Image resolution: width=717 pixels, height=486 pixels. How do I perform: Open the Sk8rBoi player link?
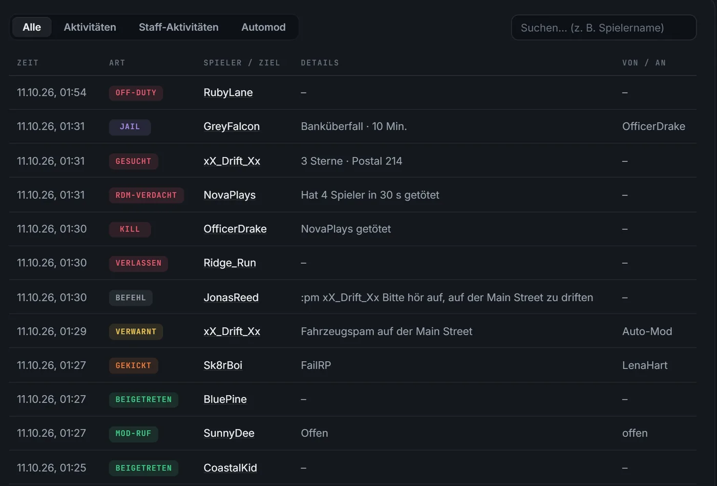(x=223, y=365)
